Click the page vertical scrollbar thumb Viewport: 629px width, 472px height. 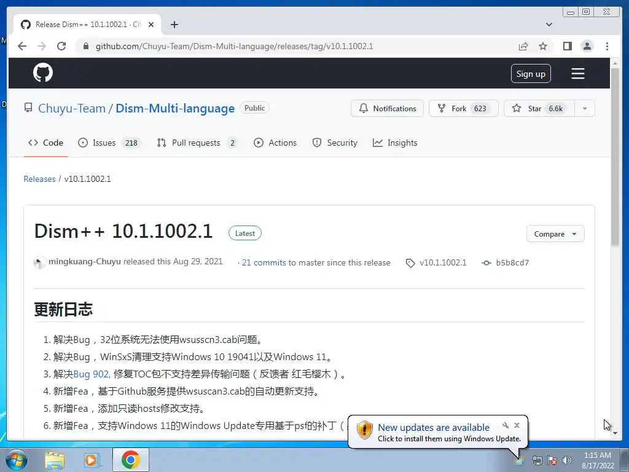coord(615,157)
